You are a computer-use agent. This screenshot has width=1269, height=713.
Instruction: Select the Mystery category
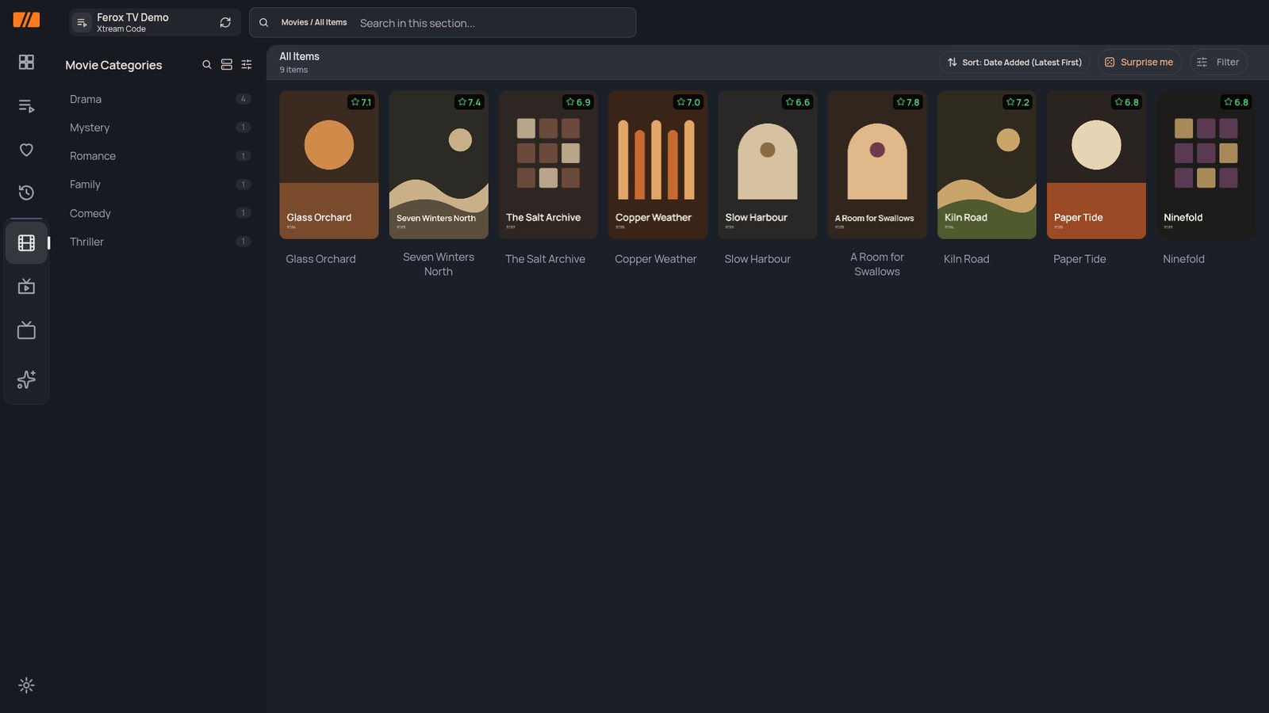[159, 128]
